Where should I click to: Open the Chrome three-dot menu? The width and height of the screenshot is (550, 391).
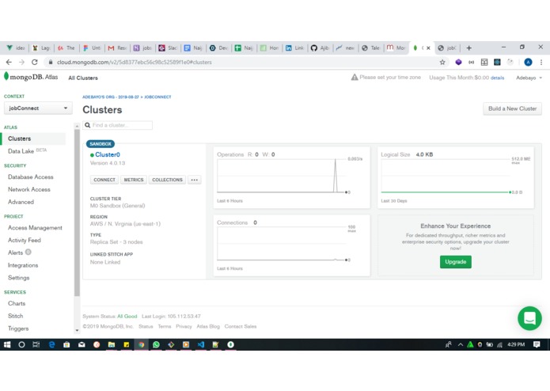click(x=541, y=62)
